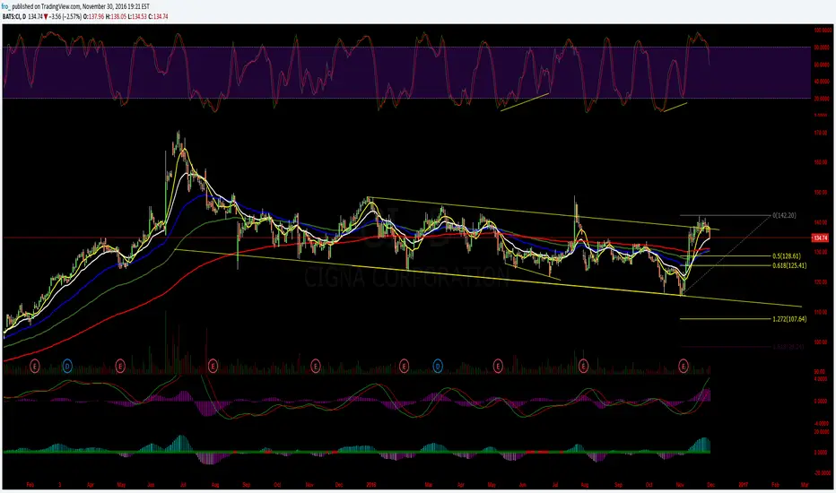This screenshot has width=836, height=493.
Task: Click the 2017 year label on time axis
Action: coord(743,484)
